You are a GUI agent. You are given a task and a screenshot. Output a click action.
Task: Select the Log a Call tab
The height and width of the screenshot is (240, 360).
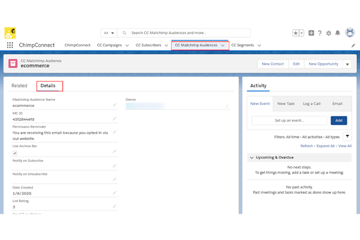tap(311, 103)
